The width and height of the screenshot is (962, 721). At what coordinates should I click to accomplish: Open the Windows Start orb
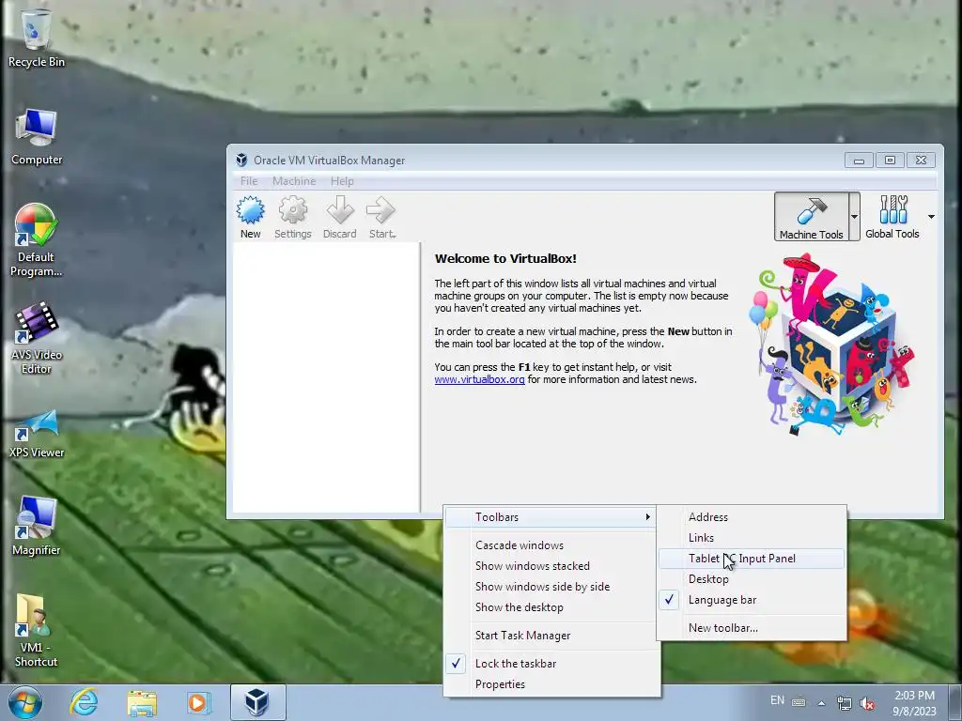tap(25, 702)
